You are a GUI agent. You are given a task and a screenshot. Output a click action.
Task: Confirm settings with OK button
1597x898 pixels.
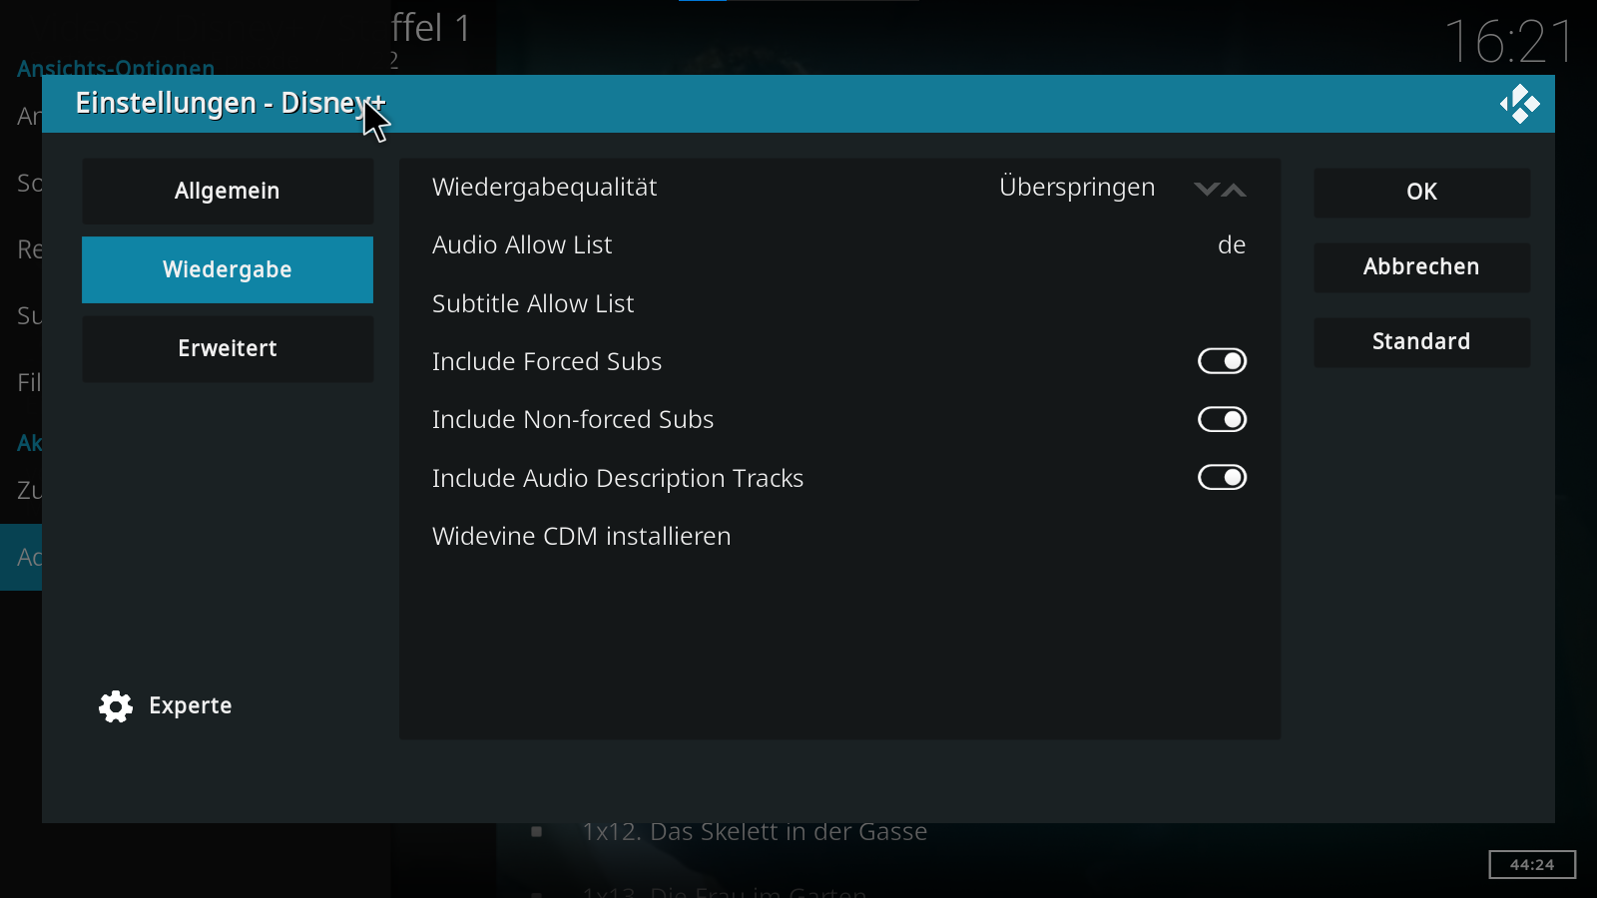click(x=1421, y=192)
